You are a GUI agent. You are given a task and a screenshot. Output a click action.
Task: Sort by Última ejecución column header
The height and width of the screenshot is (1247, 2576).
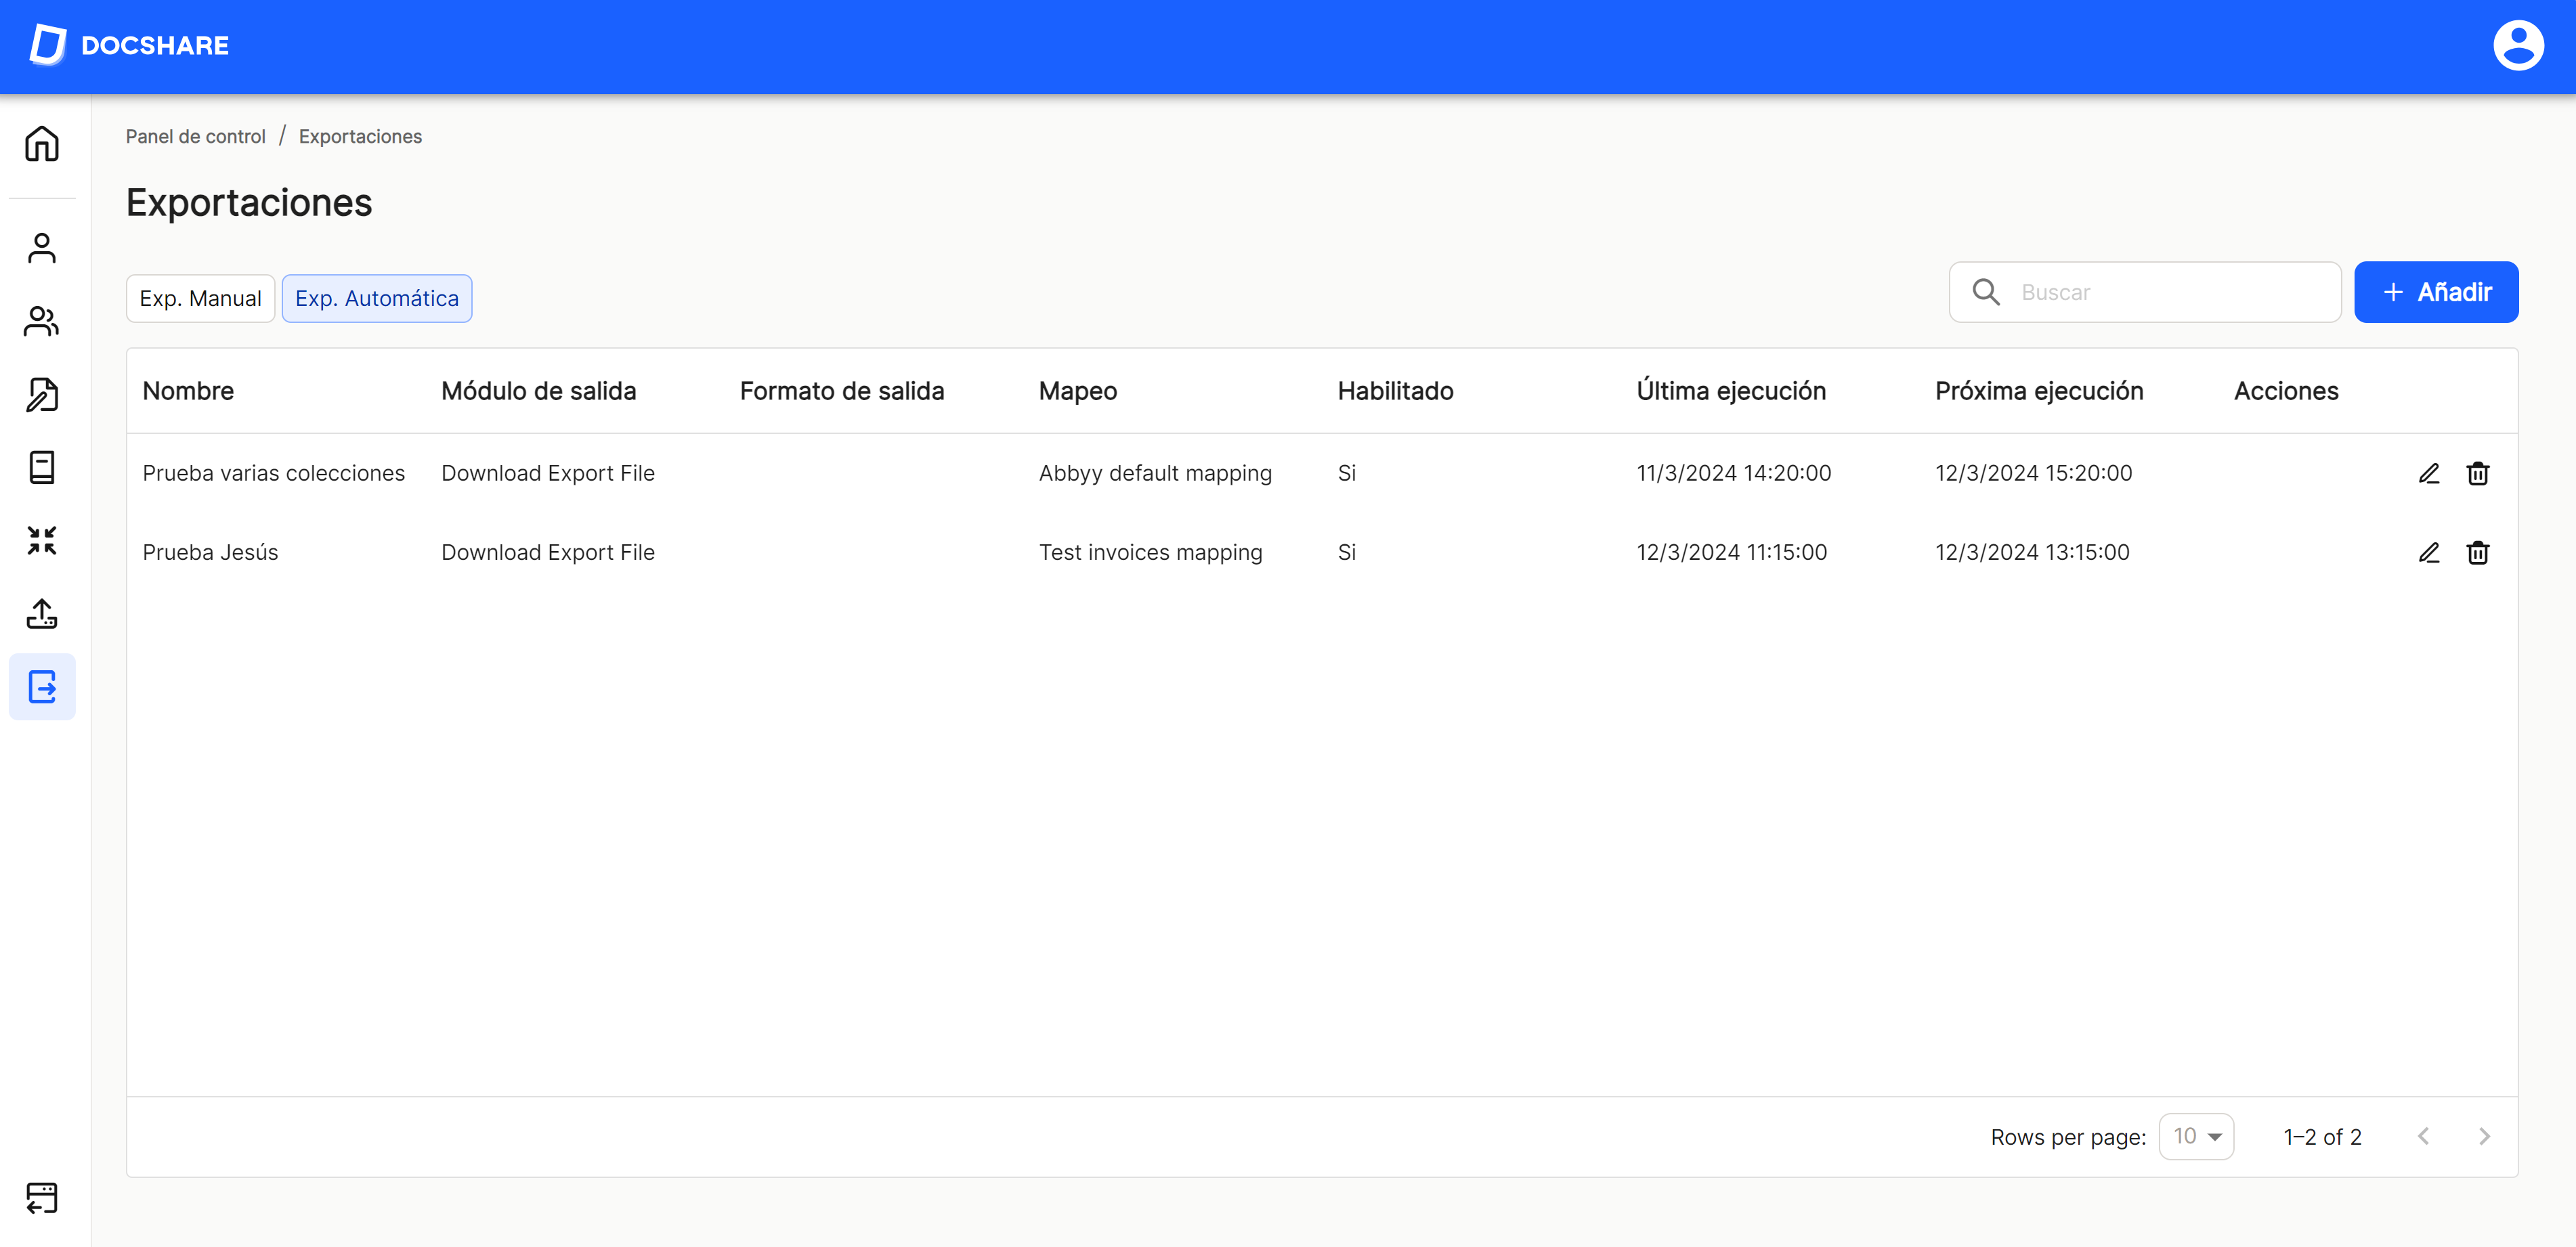pos(1731,391)
